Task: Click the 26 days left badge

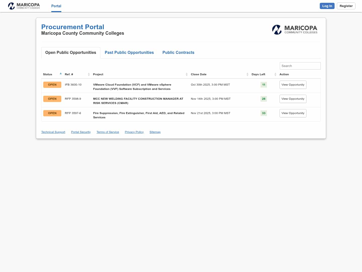Action: pos(263,99)
